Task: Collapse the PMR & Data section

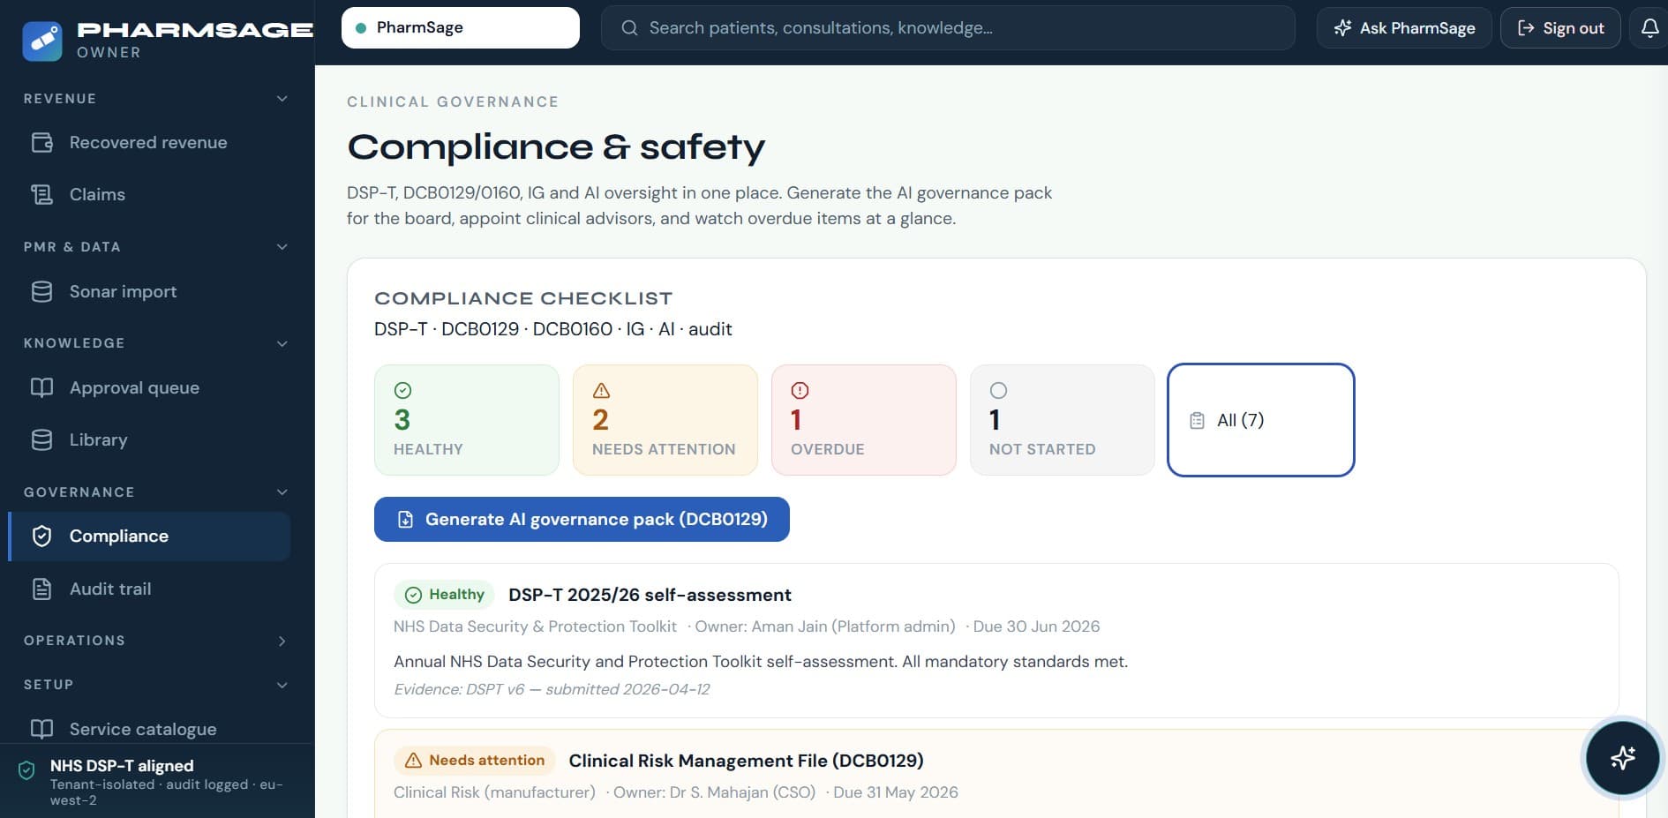Action: (x=282, y=246)
